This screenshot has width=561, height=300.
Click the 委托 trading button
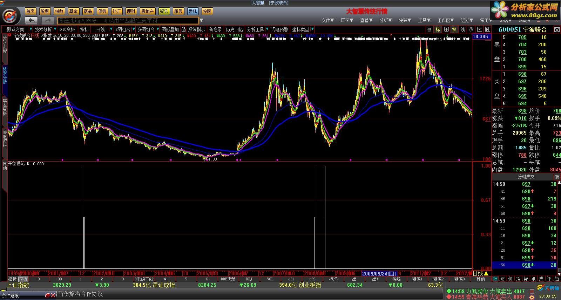pos(192,11)
